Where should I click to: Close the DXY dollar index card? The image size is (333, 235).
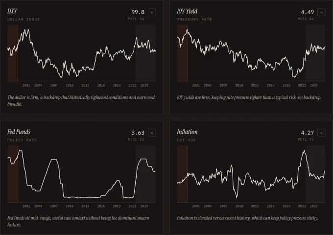152,12
